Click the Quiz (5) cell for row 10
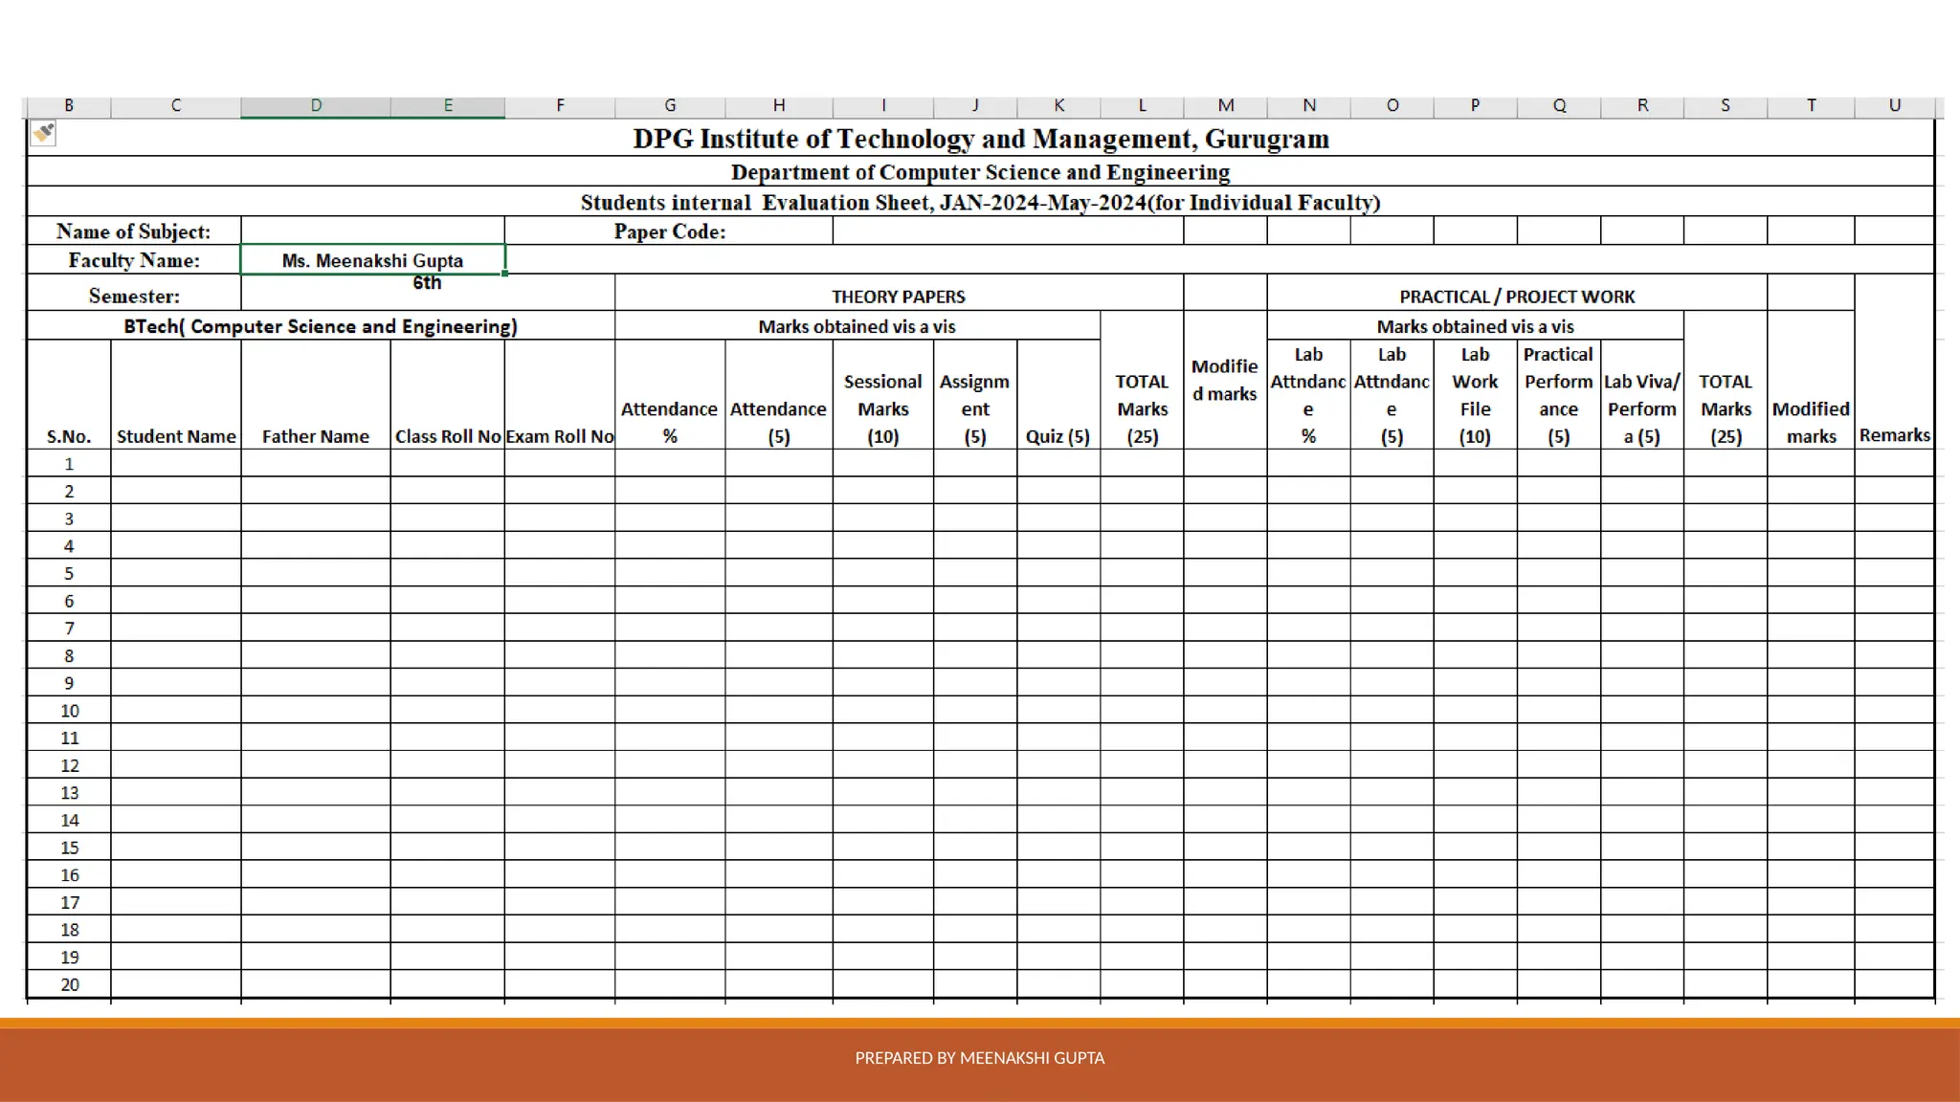Image resolution: width=1960 pixels, height=1102 pixels. coord(1058,711)
